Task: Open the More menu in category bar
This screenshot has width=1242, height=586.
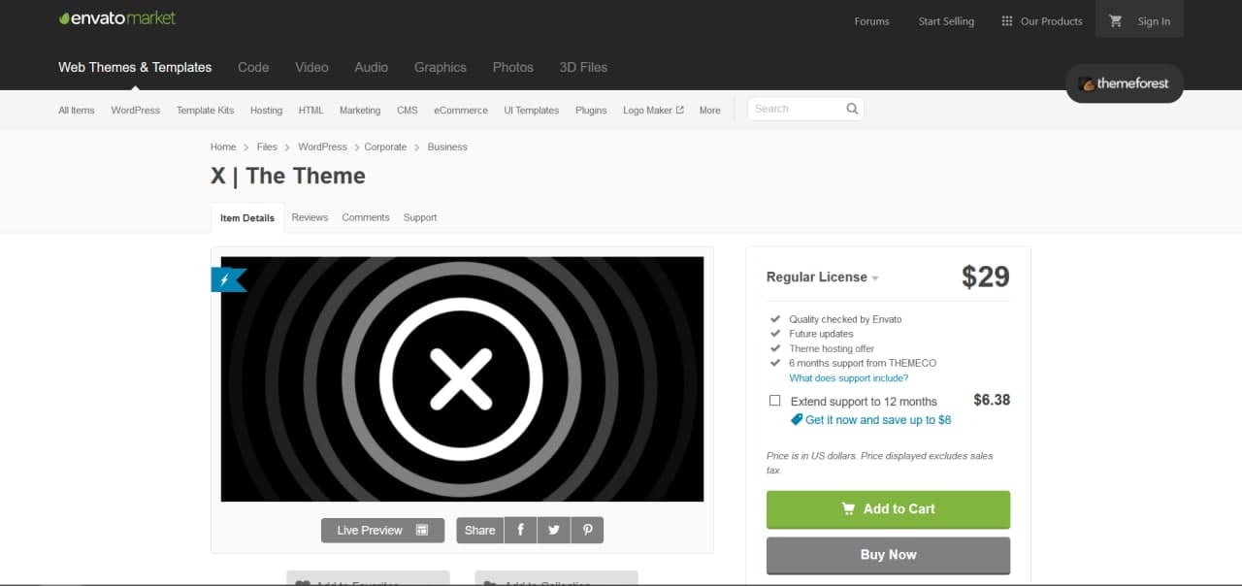Action: tap(709, 111)
